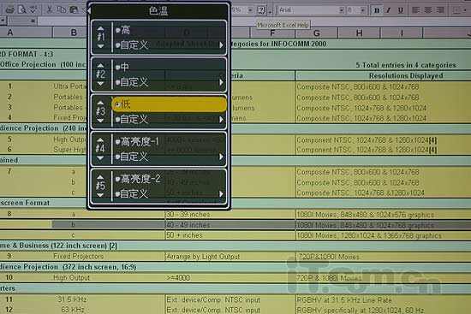The width and height of the screenshot is (471, 314).
Task: Open the Arial font name dropdown
Action: 342,10
